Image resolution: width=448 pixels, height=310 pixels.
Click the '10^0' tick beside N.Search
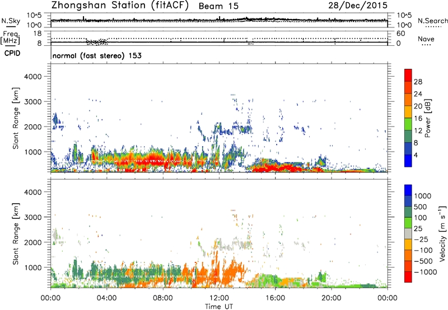click(404, 25)
